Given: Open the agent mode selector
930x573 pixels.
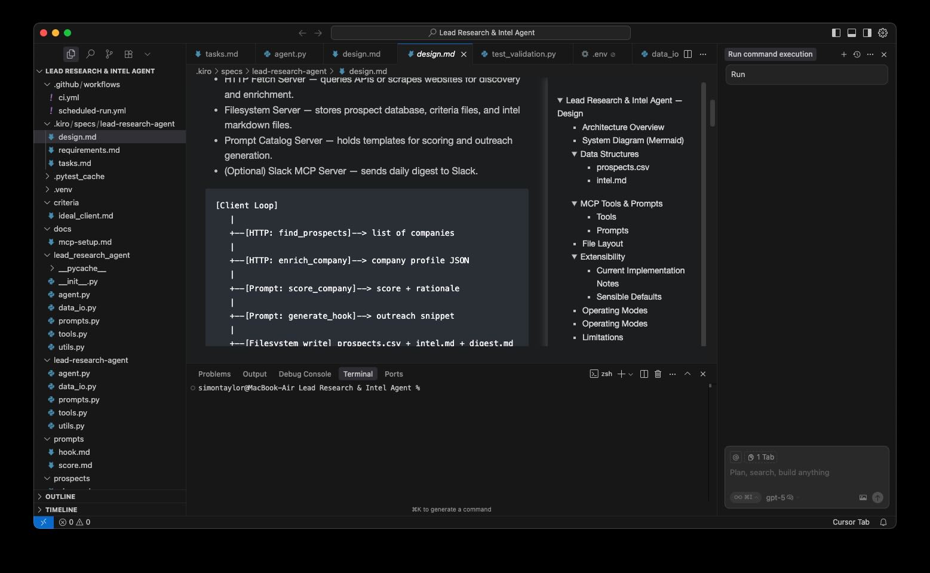Looking at the screenshot, I should point(745,497).
